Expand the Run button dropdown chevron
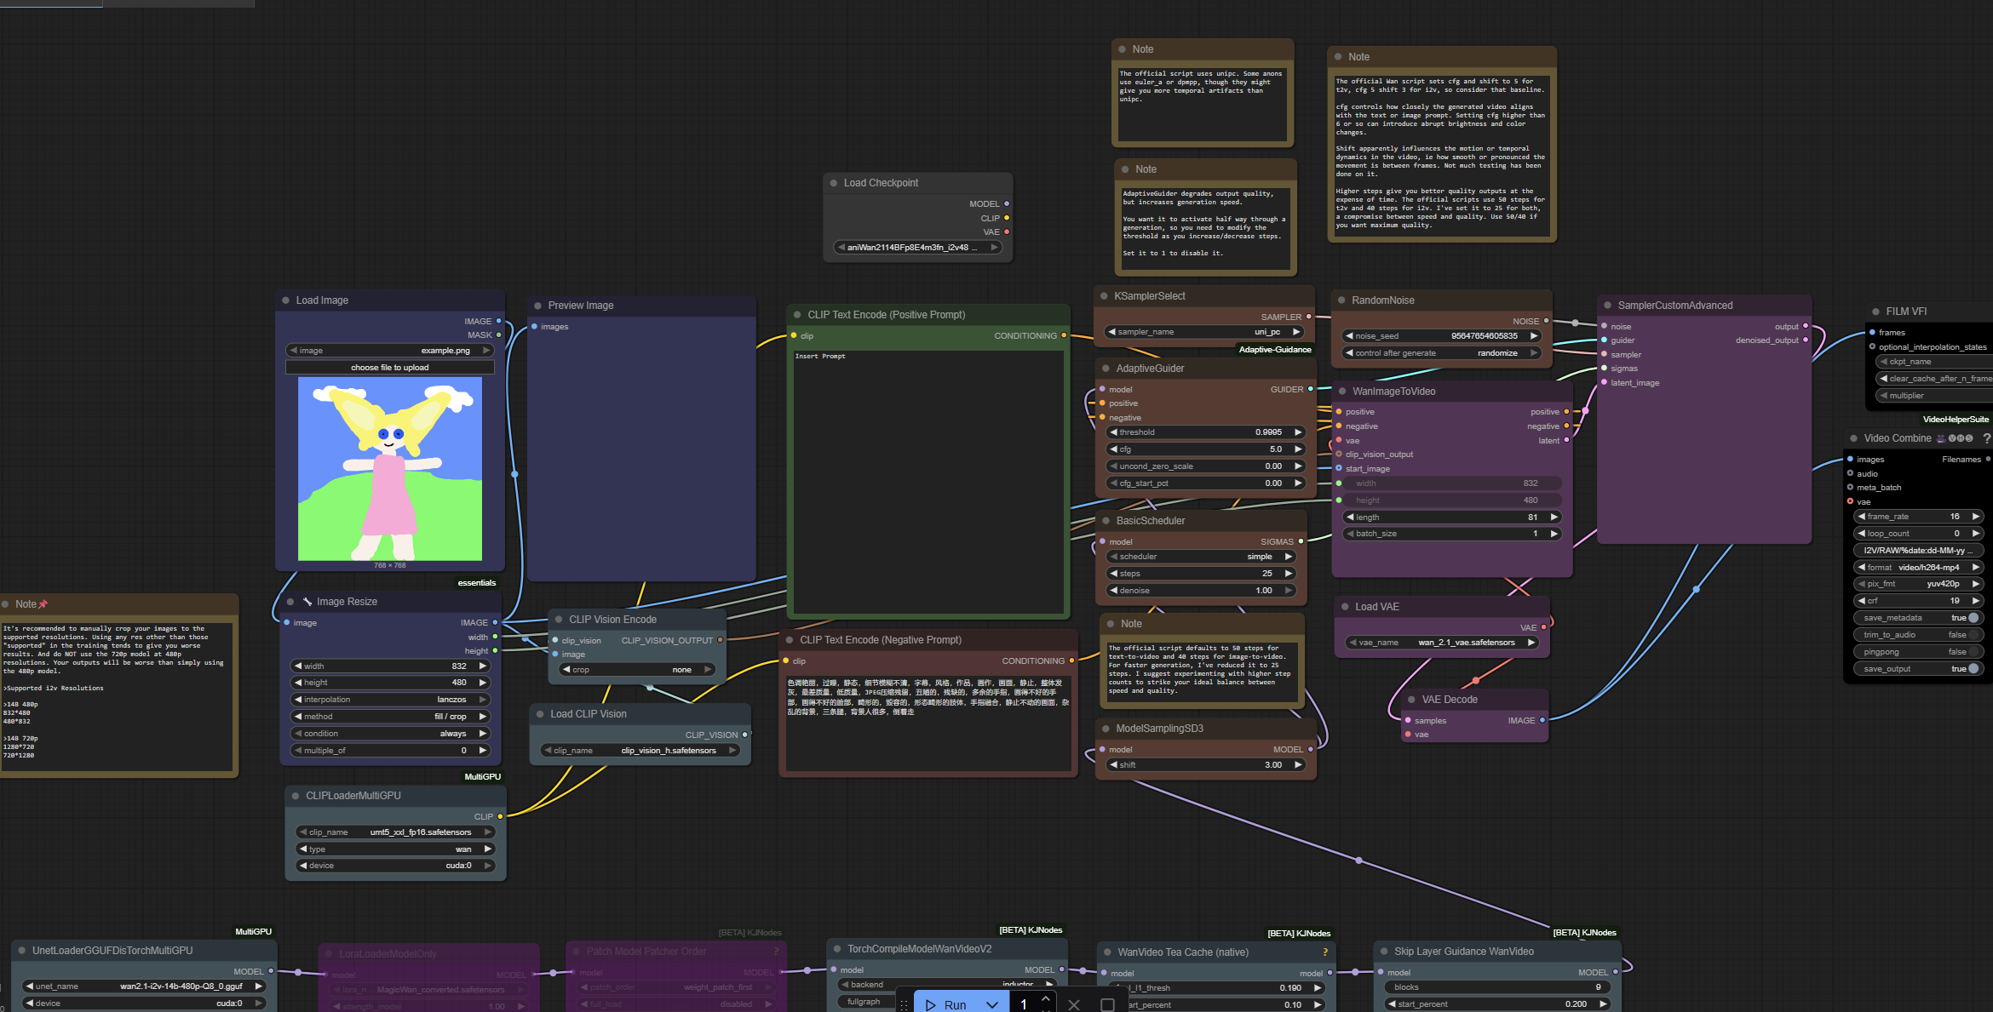 [x=991, y=1005]
